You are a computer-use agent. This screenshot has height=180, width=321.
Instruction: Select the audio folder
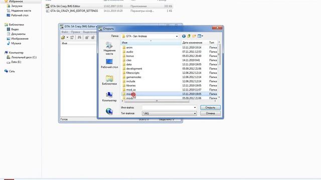(x=129, y=51)
